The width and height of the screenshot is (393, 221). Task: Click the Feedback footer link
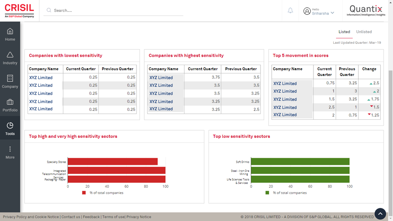click(x=91, y=217)
